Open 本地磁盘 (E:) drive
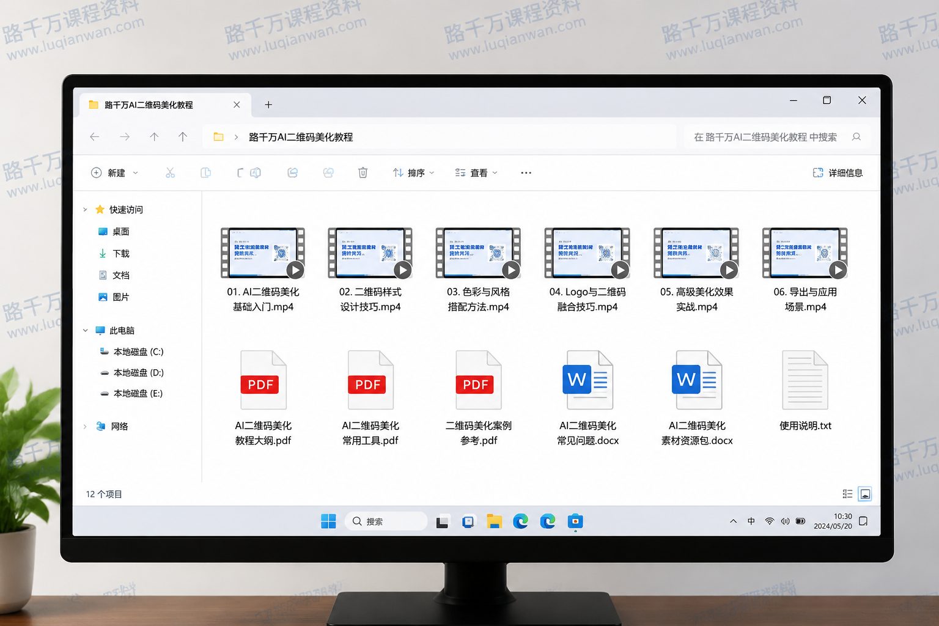Viewport: 939px width, 626px height. coord(131,394)
